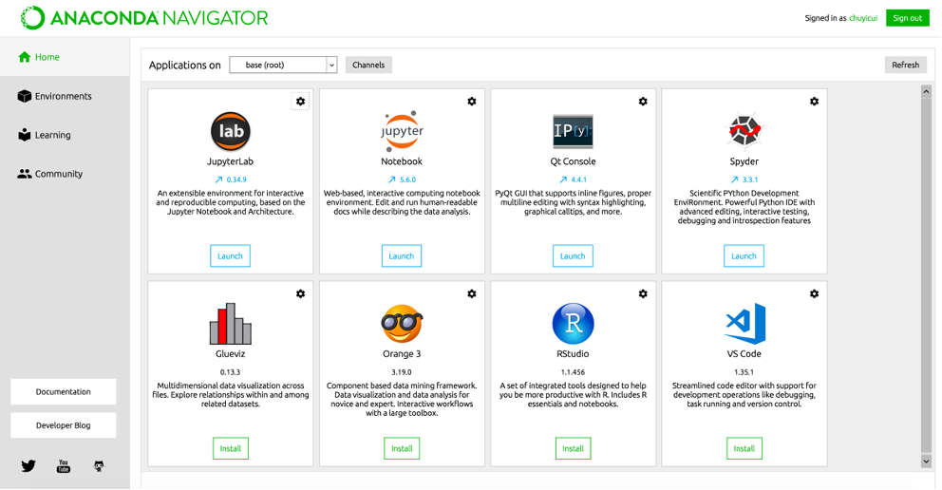Launch Qt Console
The height and width of the screenshot is (490, 942).
pos(573,255)
